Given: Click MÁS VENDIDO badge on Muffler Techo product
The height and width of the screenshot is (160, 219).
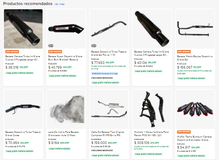Looking at the screenshot, I should pos(184,132).
